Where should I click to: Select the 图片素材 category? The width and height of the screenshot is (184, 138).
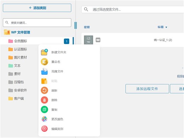click(21, 57)
